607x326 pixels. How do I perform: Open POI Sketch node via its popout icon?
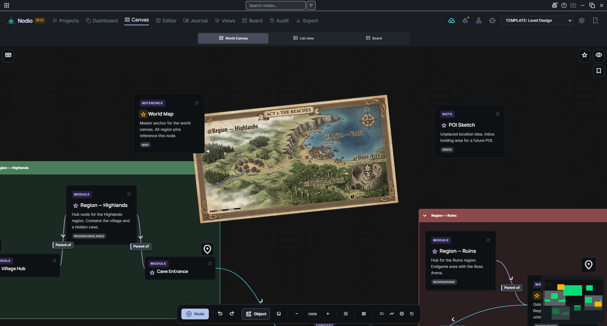(x=497, y=114)
